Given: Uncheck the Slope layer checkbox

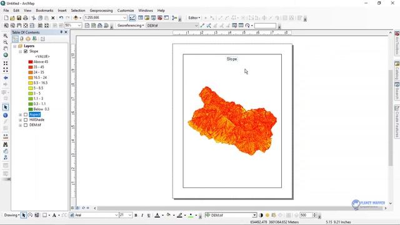Looking at the screenshot, I should (26, 51).
